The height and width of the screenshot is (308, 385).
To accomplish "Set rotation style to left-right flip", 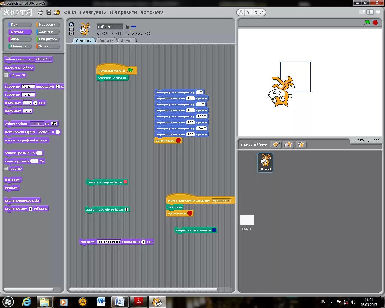I will tap(72, 29).
